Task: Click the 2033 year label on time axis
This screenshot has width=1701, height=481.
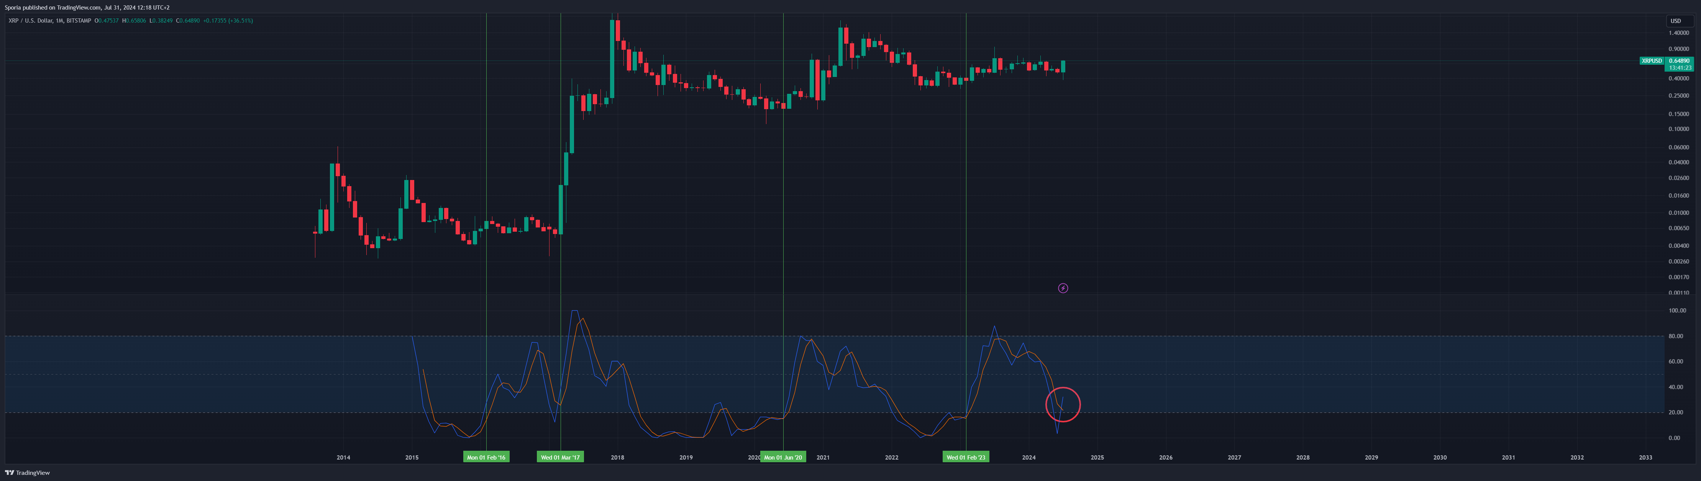Action: pos(1645,457)
